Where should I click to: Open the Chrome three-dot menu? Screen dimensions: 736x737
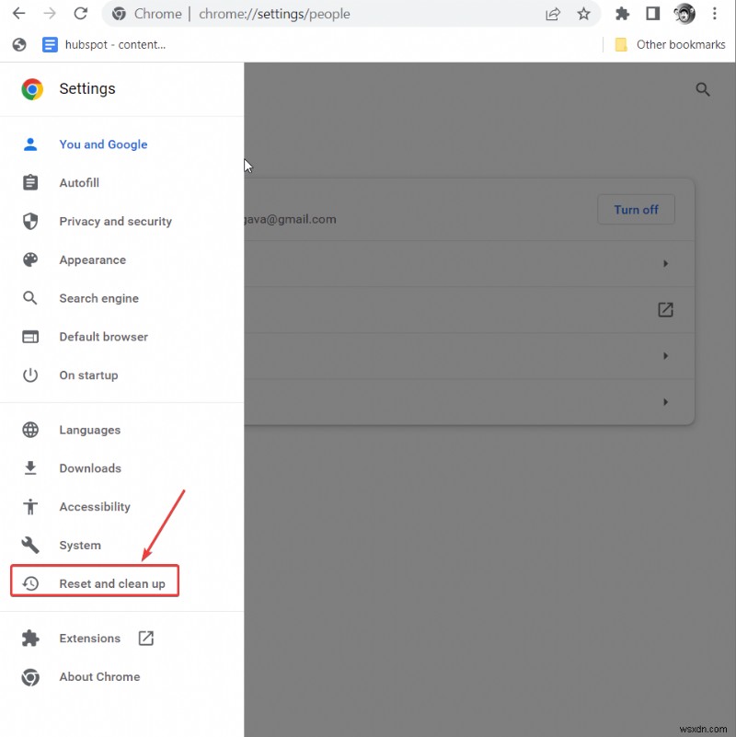click(715, 14)
